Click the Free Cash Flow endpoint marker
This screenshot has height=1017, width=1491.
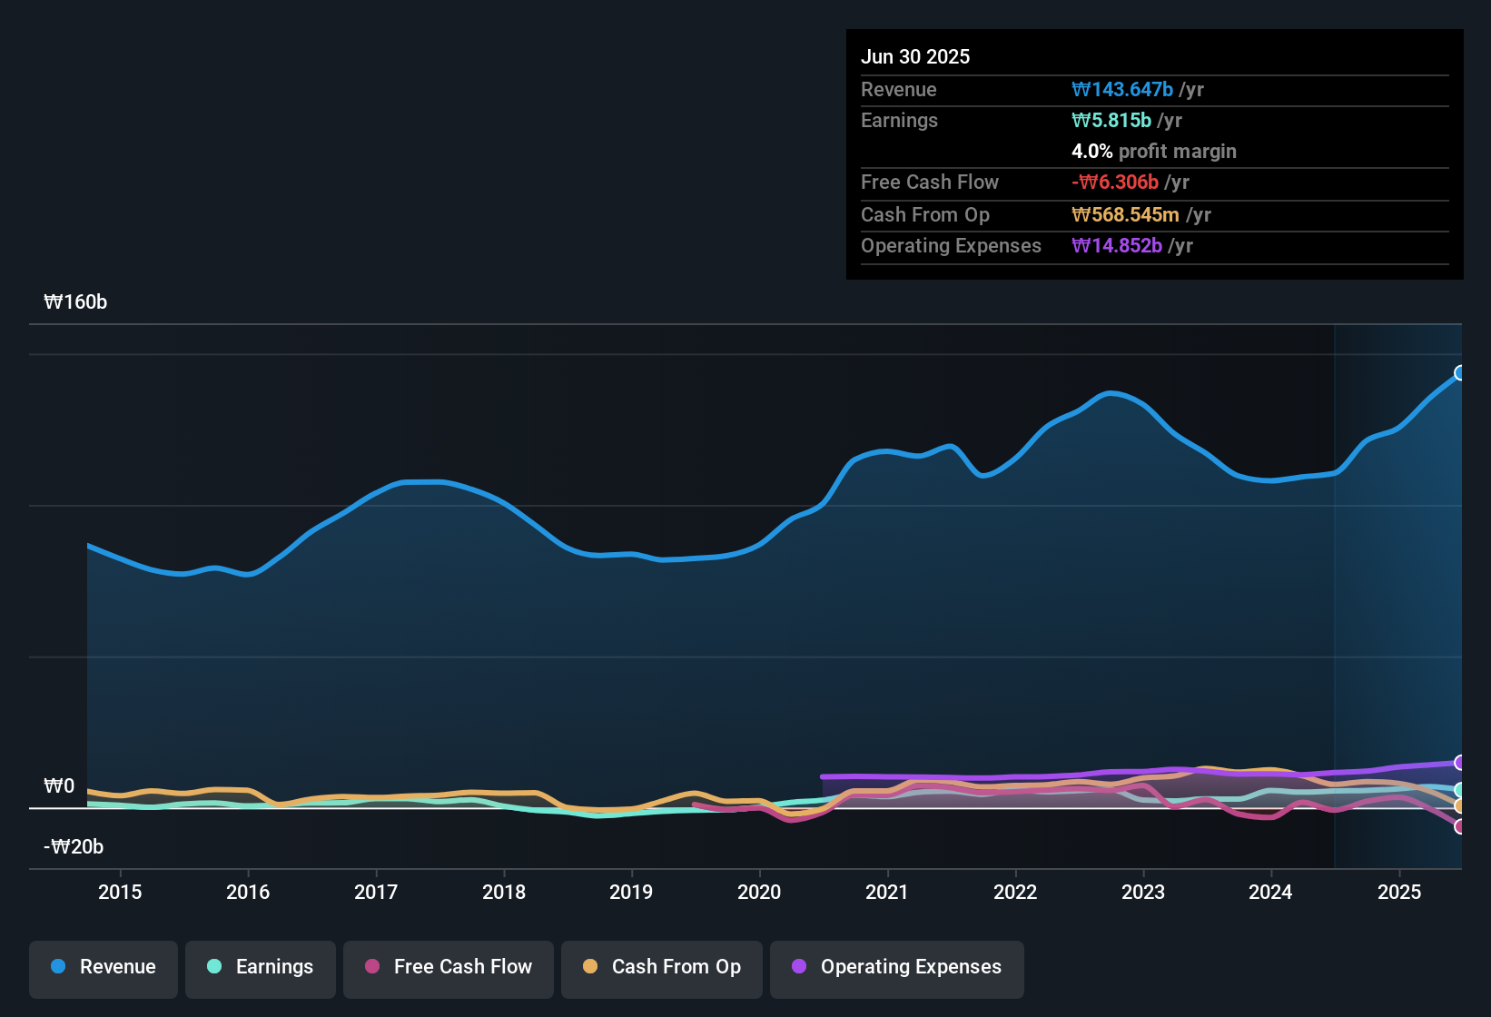(x=1460, y=826)
